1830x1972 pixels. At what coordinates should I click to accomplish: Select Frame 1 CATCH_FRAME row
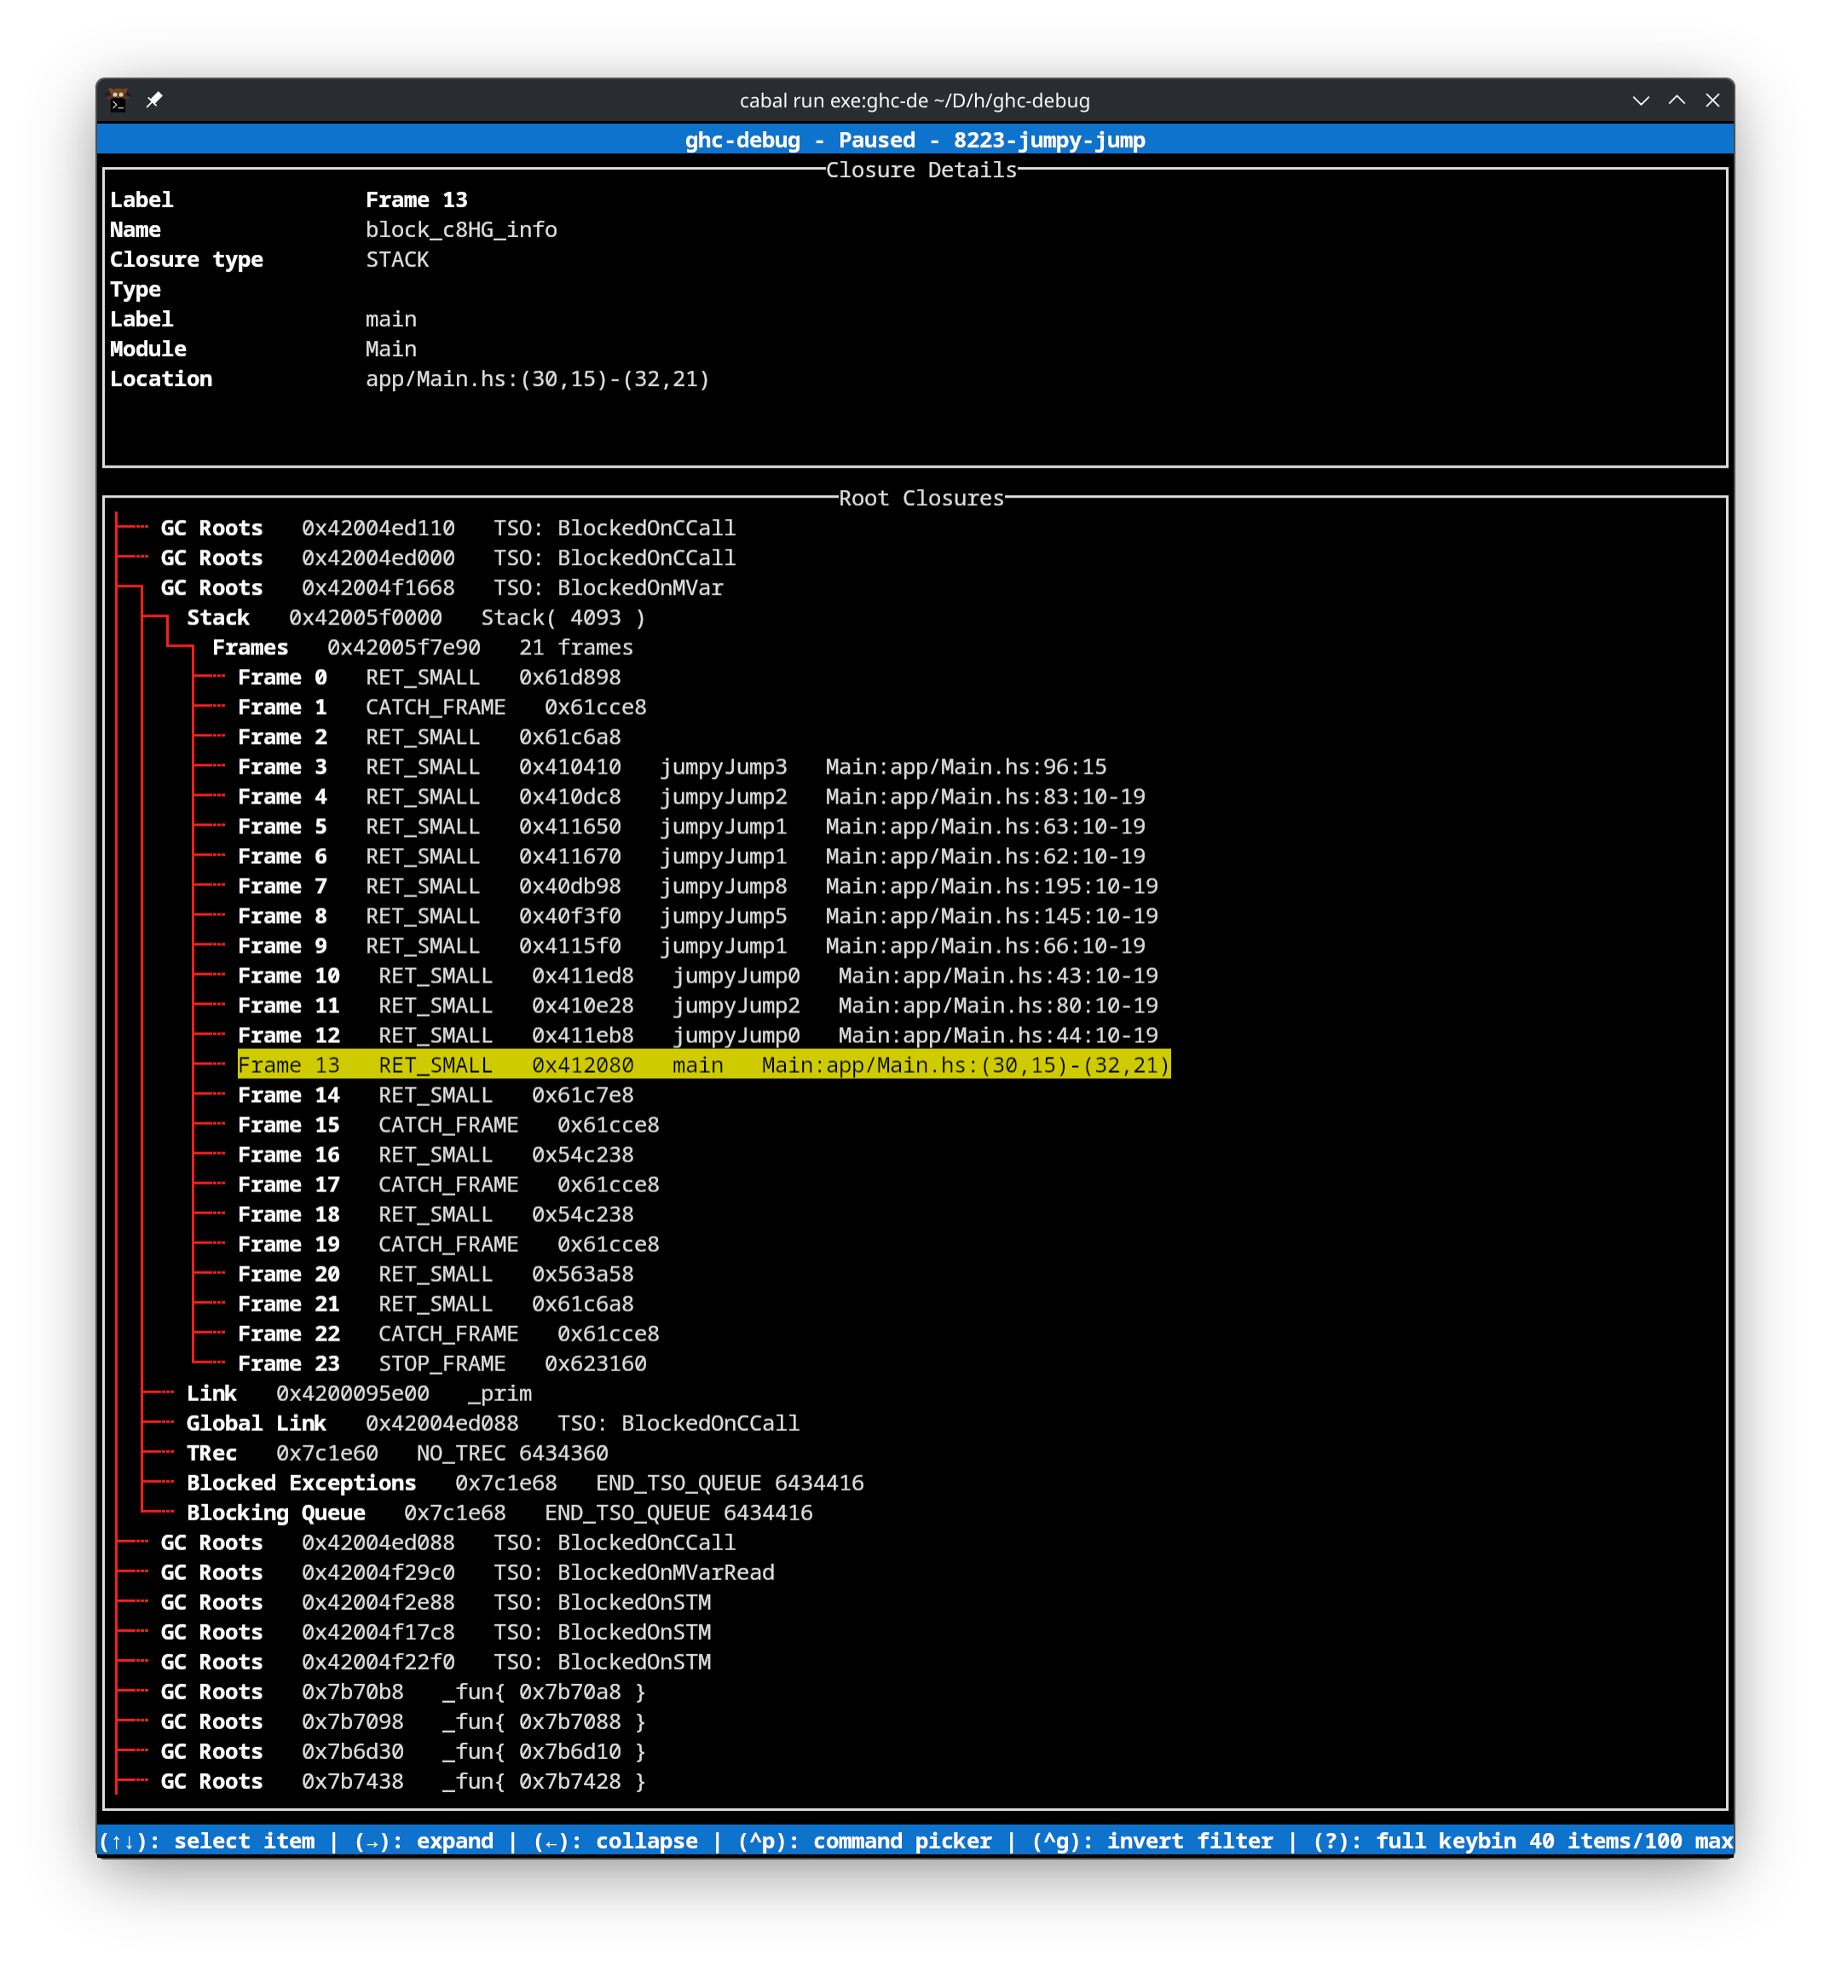[442, 708]
